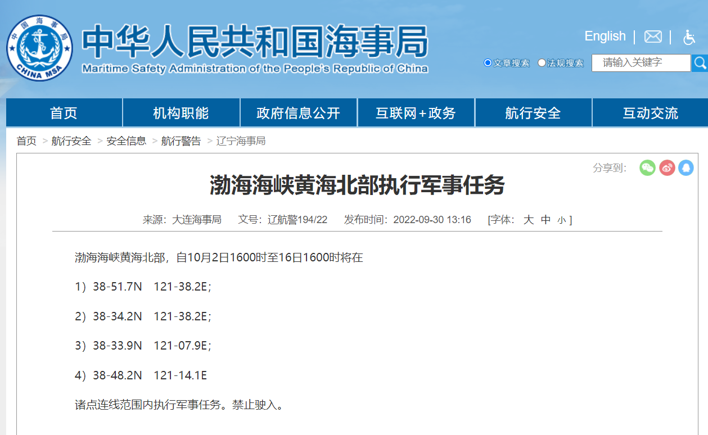Click the opening sentence with 10月2日1600时
Image resolution: width=708 pixels, height=435 pixels.
[x=219, y=258]
